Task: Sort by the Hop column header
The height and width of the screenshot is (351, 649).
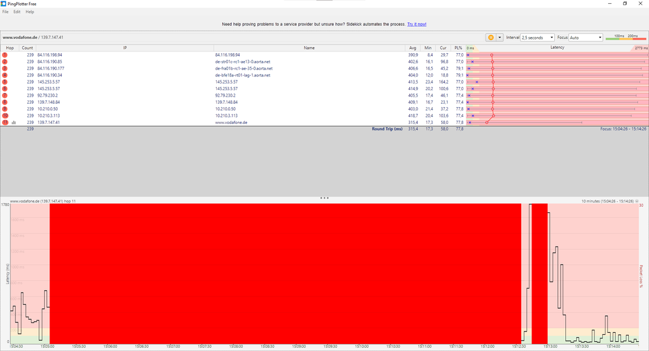Action: pyautogui.click(x=10, y=48)
